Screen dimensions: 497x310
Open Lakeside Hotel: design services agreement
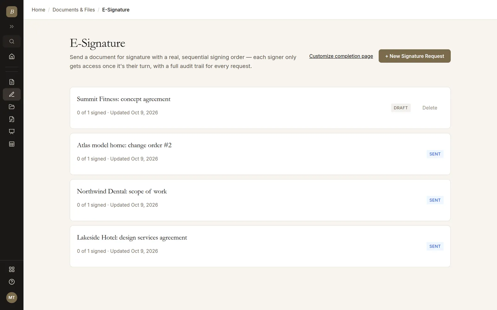[x=132, y=238]
